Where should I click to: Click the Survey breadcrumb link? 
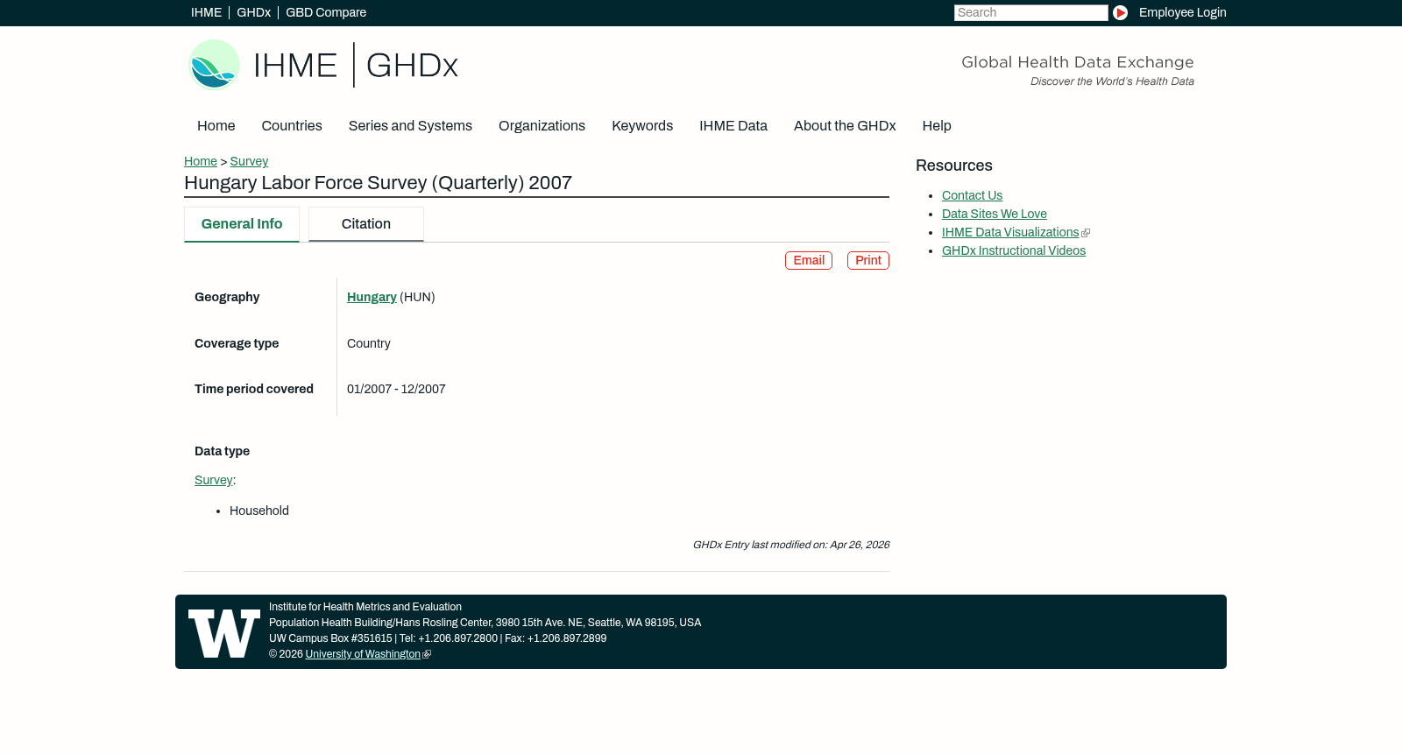point(249,162)
